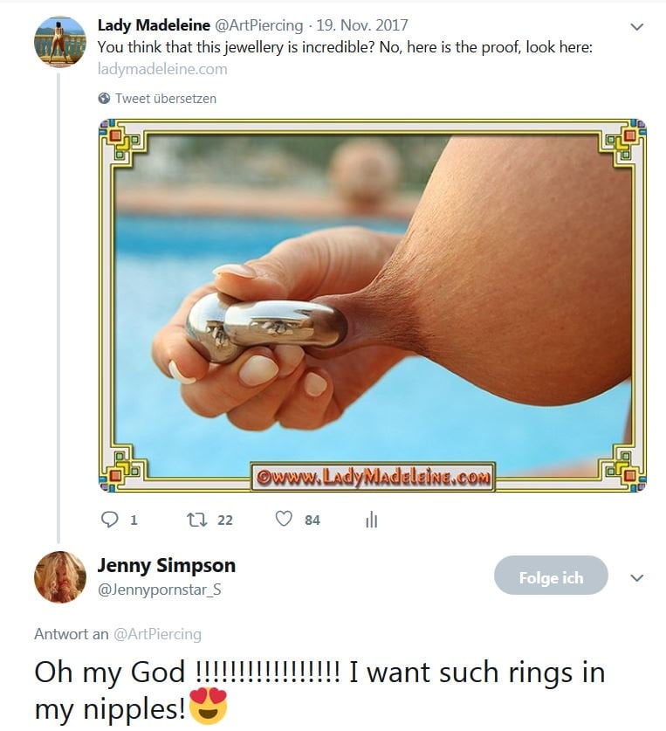Retweet the Lady Madeleine tweet
The height and width of the screenshot is (731, 666).
pos(196,520)
